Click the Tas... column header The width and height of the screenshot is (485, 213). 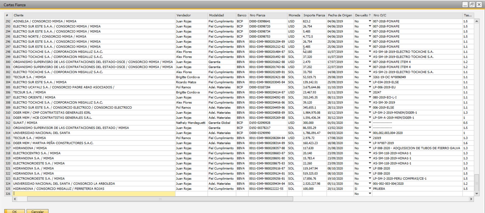[x=468, y=15]
